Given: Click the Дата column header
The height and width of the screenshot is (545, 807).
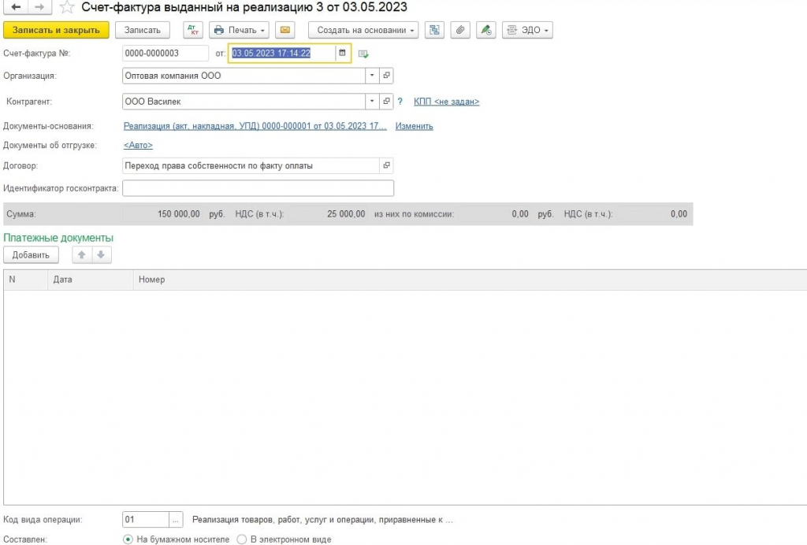Looking at the screenshot, I should click(91, 280).
